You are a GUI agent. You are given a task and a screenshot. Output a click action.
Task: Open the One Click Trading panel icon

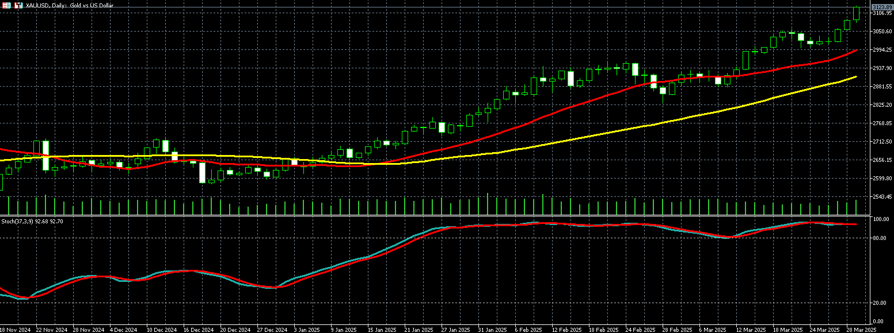[x=6, y=5]
